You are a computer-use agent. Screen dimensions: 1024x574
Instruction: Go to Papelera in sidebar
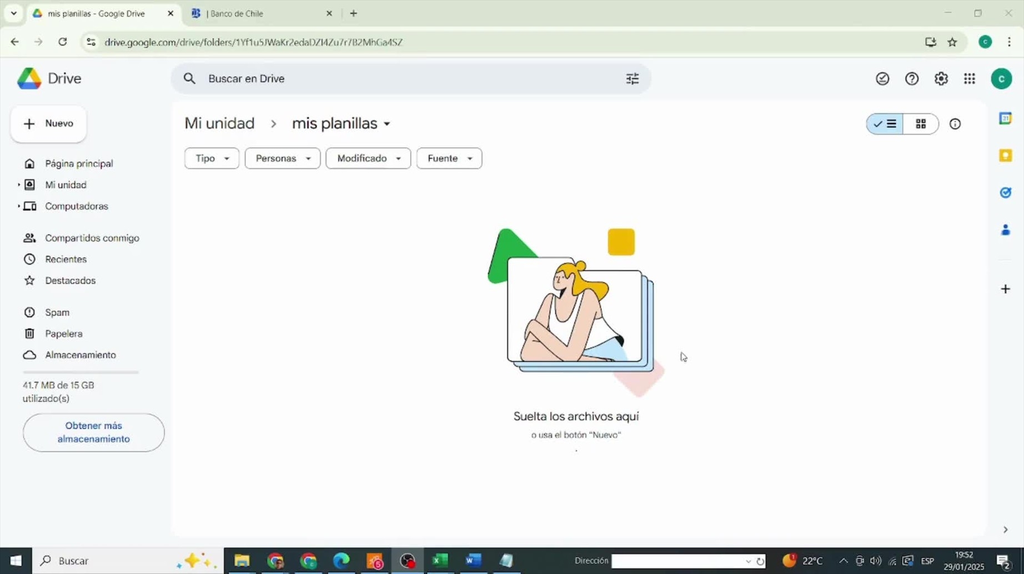[x=63, y=334]
